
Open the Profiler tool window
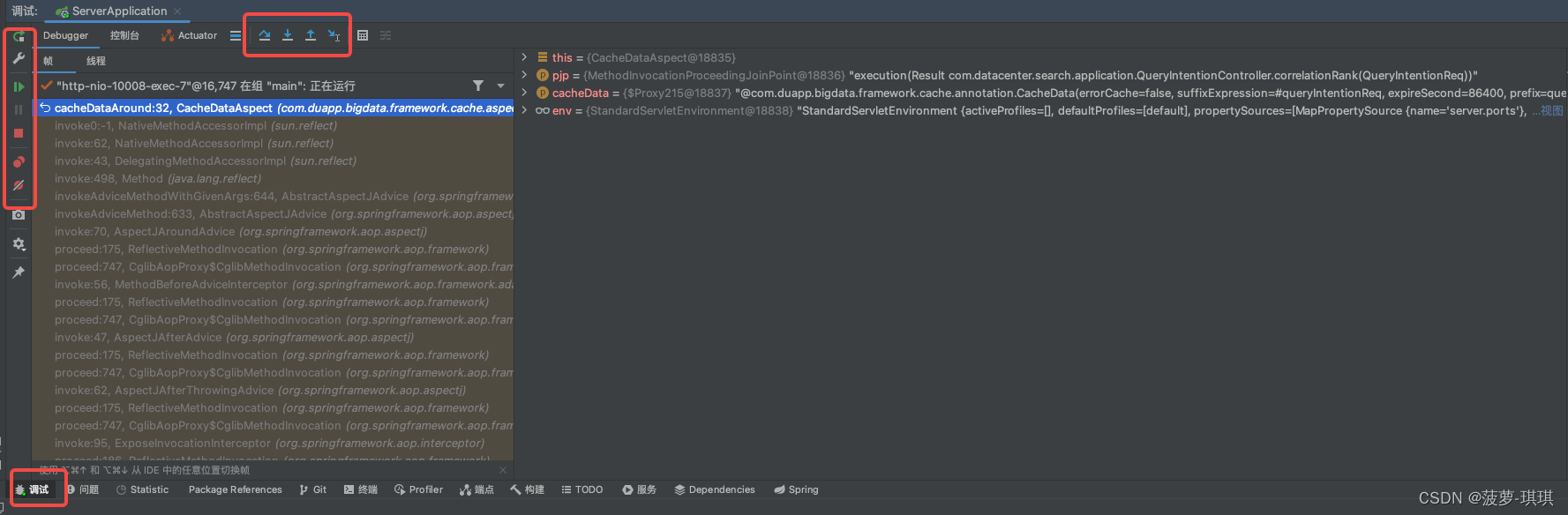tap(418, 489)
